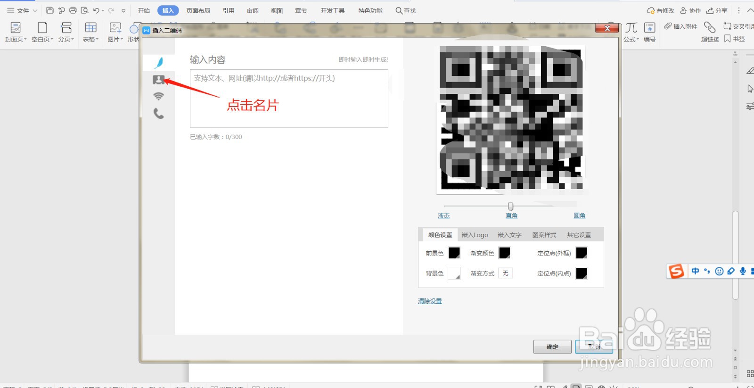Click the Share (分享) button
The width and height of the screenshot is (754, 388).
coord(717,10)
